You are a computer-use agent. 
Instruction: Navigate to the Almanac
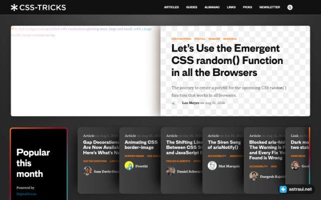pyautogui.click(x=212, y=7)
